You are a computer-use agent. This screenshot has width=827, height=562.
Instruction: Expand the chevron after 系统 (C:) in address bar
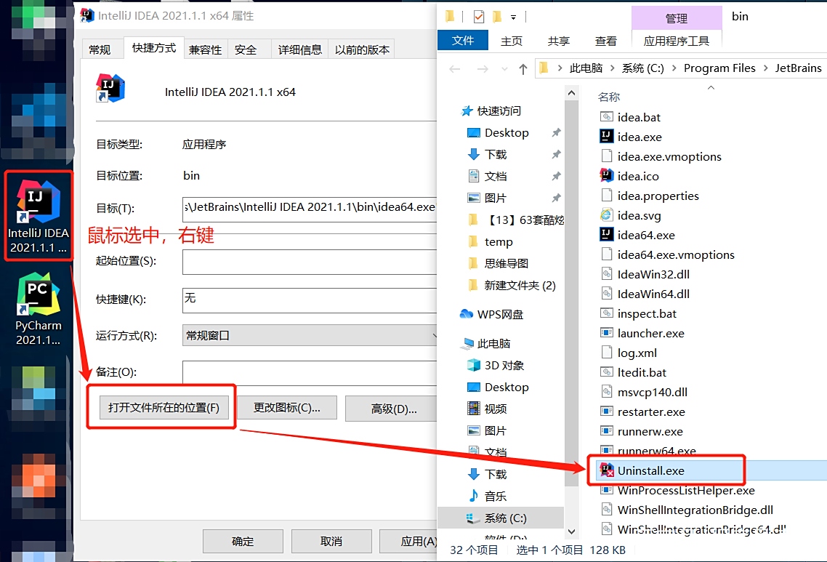coord(674,68)
